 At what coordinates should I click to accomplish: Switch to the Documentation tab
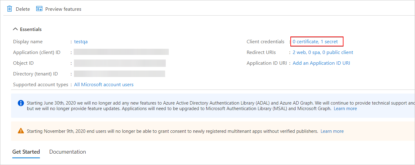(68, 152)
